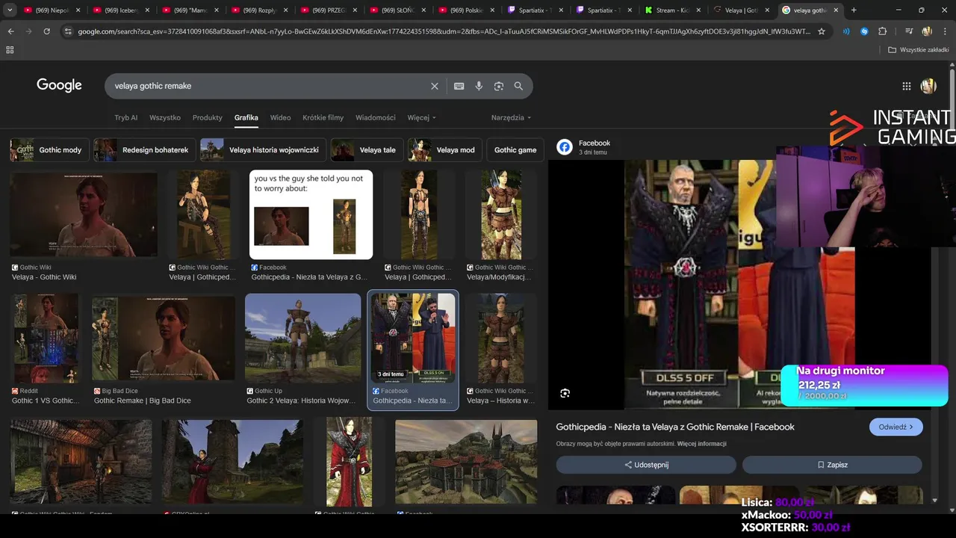956x538 pixels.
Task: Open the Chrome profile avatar
Action: pyautogui.click(x=927, y=31)
